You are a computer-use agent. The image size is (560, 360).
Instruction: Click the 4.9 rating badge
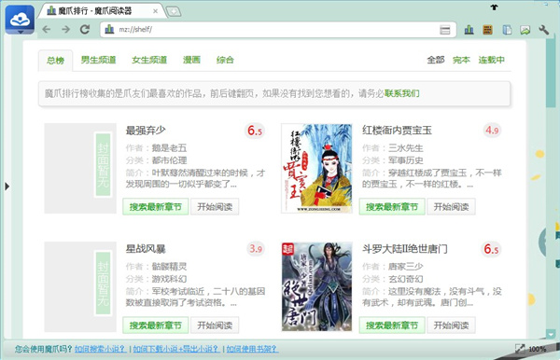click(x=492, y=131)
